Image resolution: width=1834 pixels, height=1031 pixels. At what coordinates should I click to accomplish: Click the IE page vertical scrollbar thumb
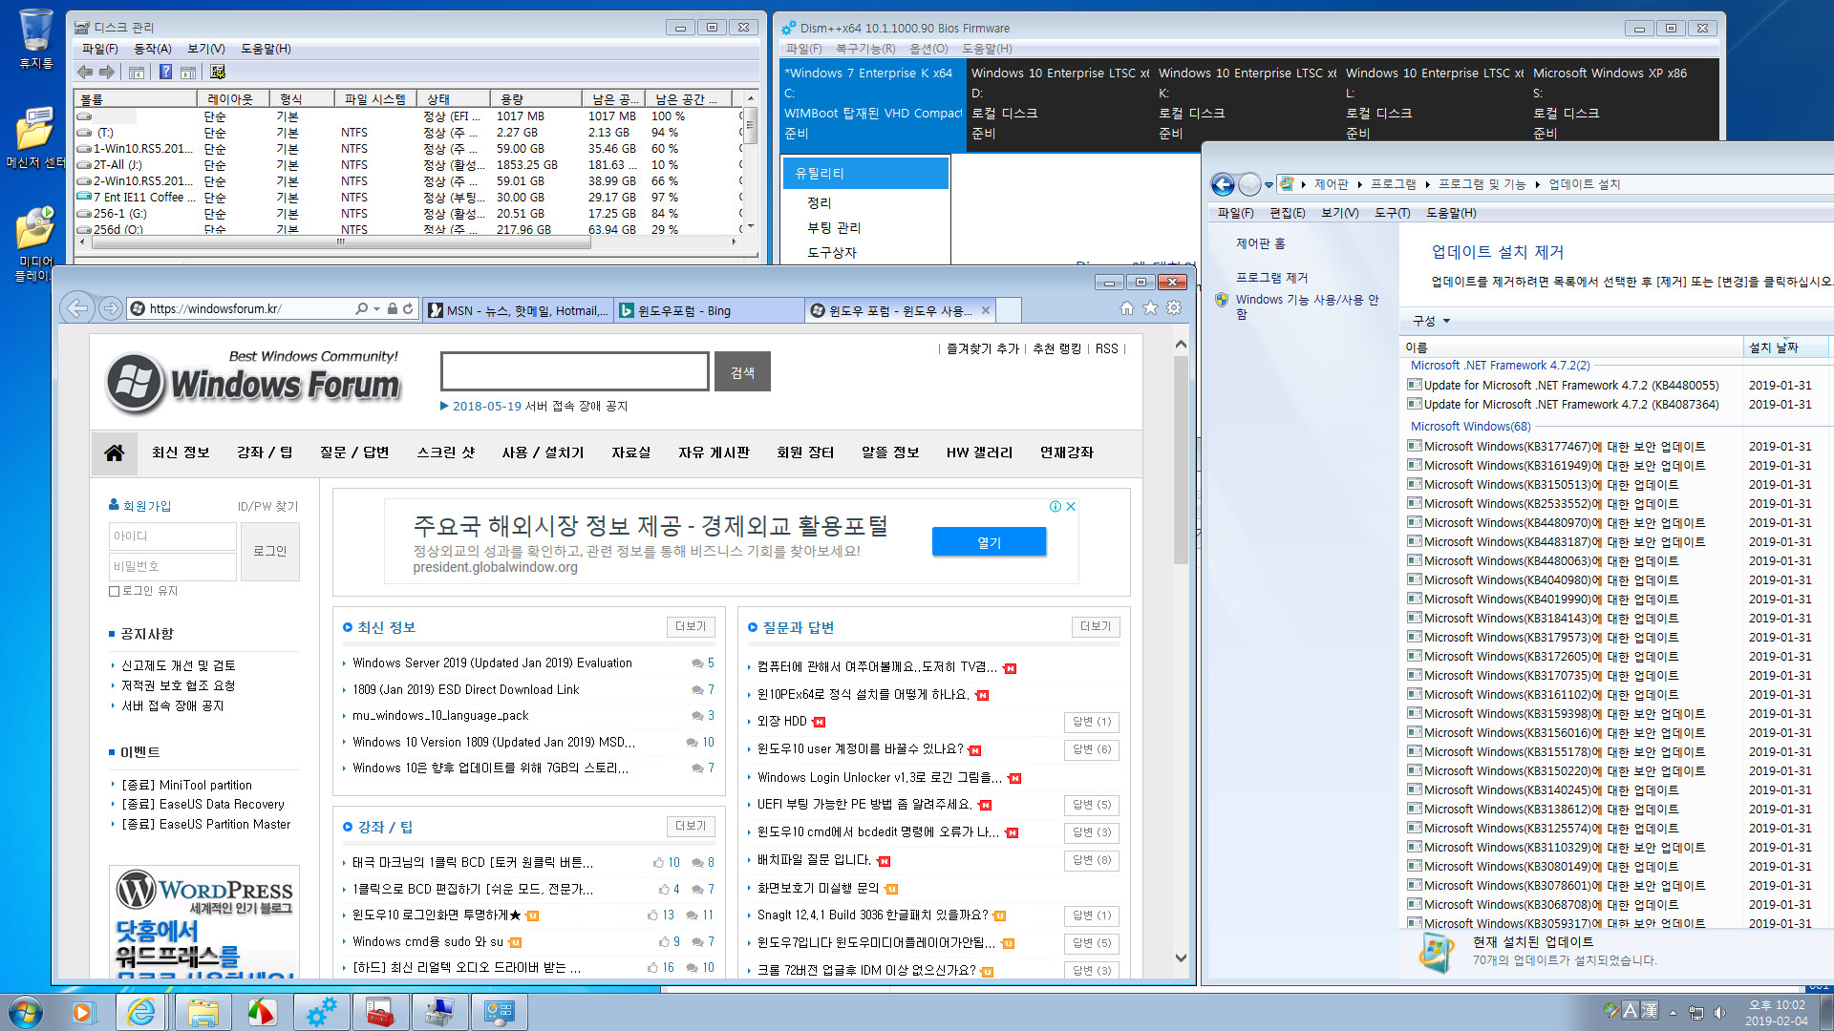coord(1181,460)
